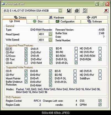This screenshot has width=111, height=115.
Task: Toggle HD DVD-ROM read checkbox
Action: (100, 56)
